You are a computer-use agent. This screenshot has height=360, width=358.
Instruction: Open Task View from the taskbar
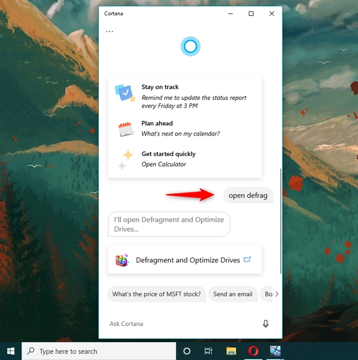[x=208, y=351]
